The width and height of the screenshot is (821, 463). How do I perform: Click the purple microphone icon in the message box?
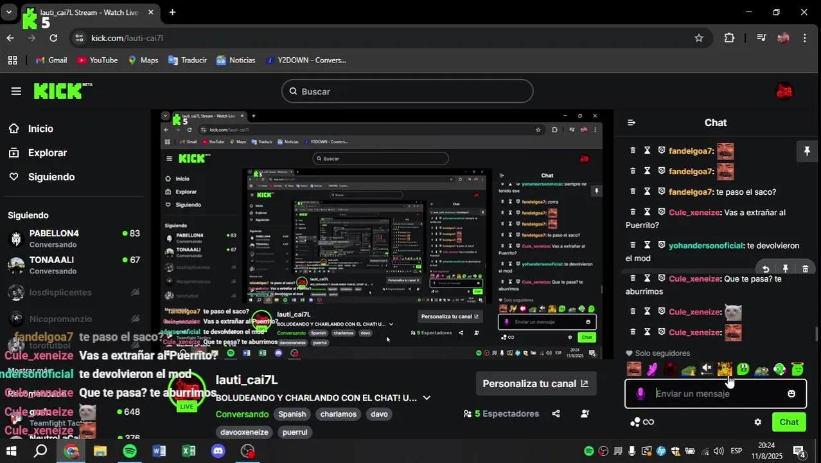(640, 394)
